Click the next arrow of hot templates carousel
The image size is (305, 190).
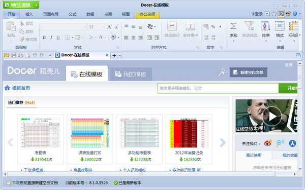[223, 142]
